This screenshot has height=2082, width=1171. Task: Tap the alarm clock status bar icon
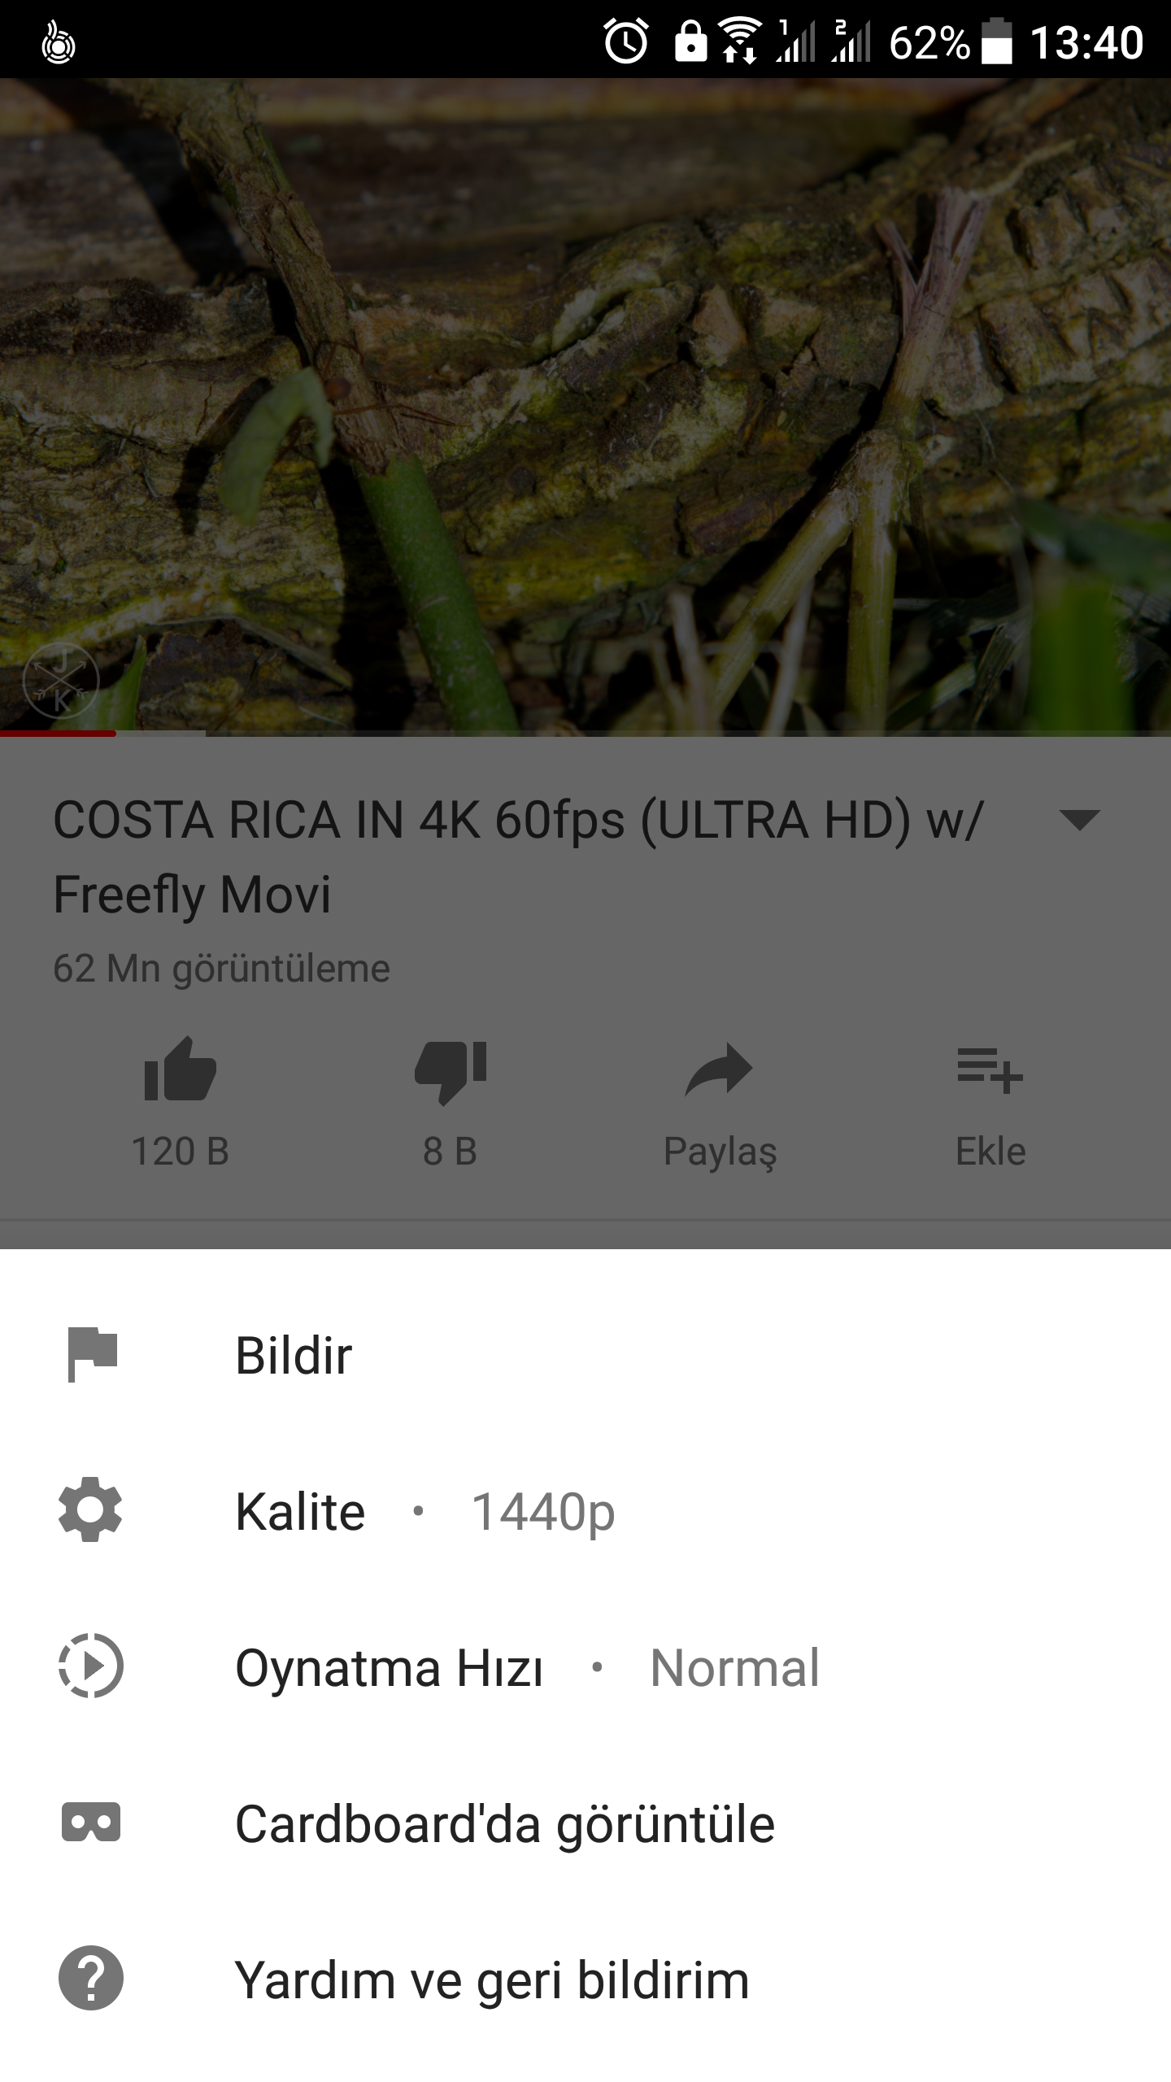click(x=625, y=41)
